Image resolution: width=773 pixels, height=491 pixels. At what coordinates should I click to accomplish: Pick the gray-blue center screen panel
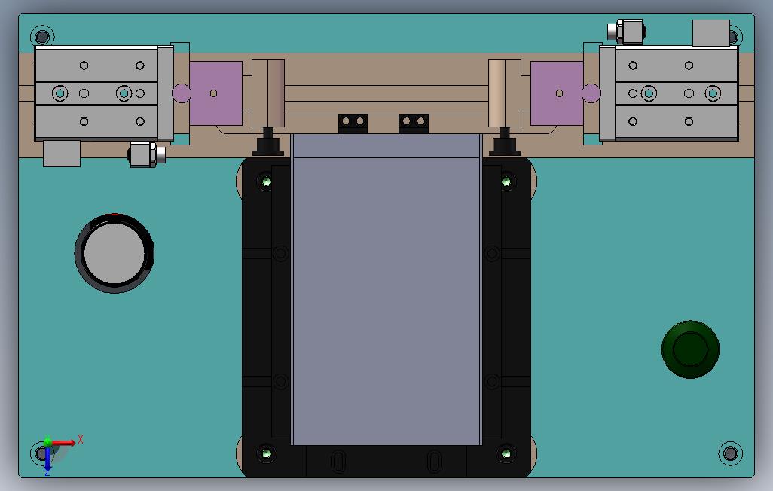click(386, 289)
